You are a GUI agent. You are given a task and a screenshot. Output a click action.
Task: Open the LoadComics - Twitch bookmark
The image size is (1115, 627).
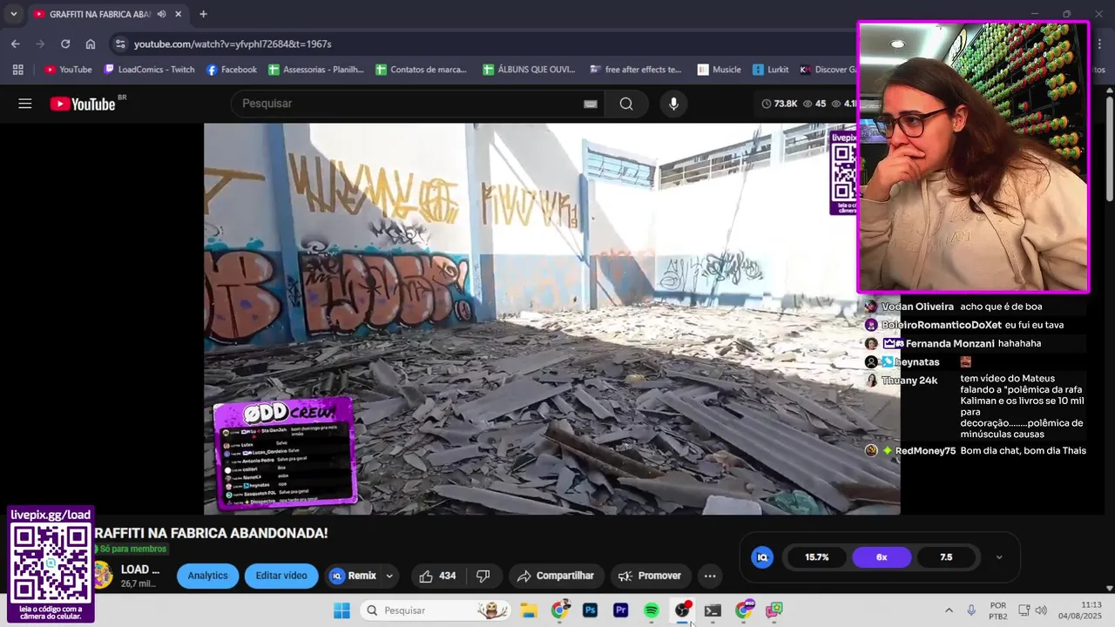click(149, 70)
